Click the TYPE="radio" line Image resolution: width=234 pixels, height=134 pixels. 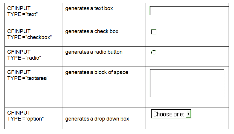point(24,58)
